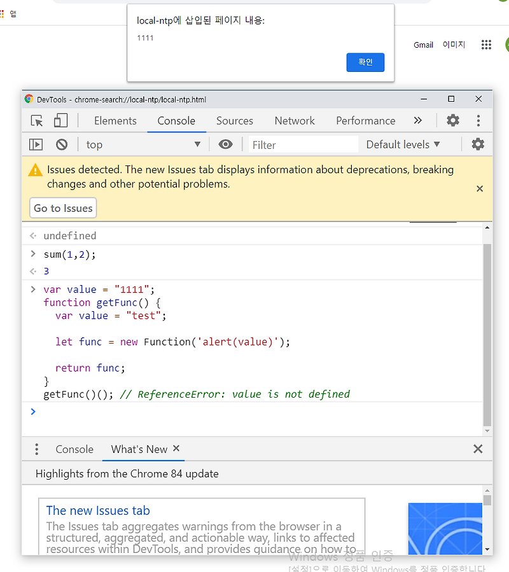Toggle the device toolbar icon

click(x=60, y=121)
